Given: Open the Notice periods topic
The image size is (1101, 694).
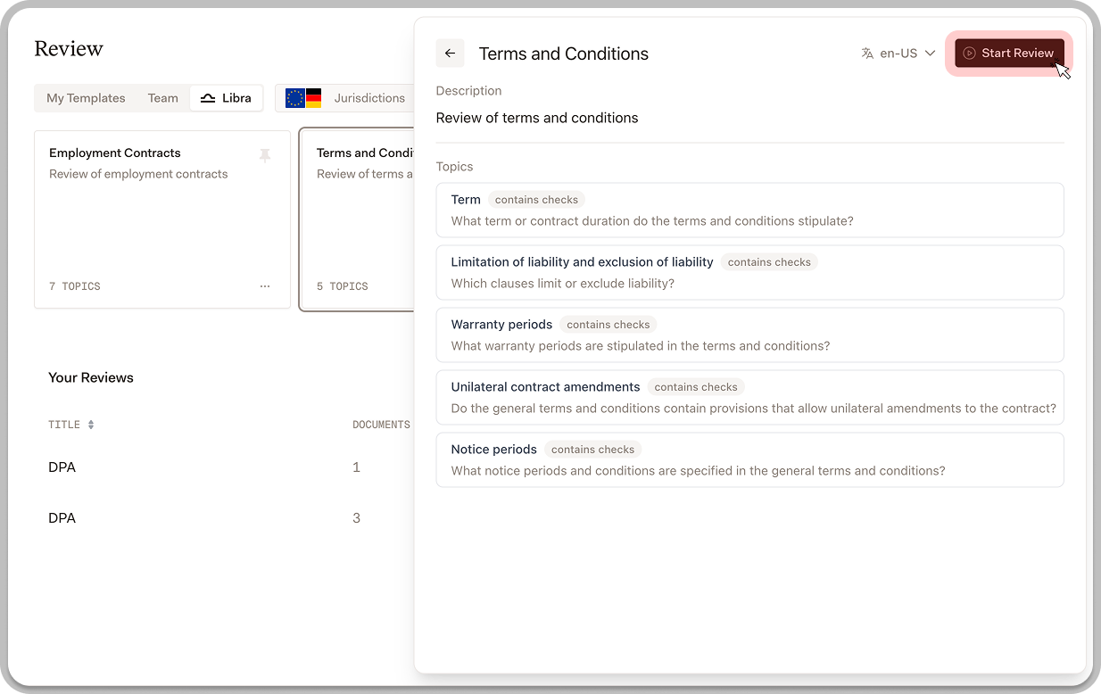Looking at the screenshot, I should pos(749,460).
